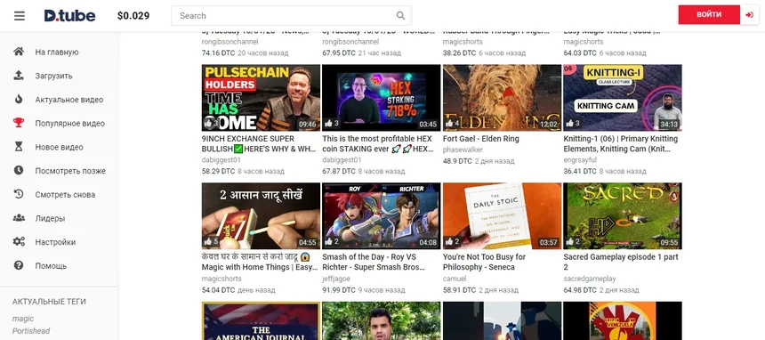Click thumbs-up icon on Knitting Cam thumbnail
765x340 pixels.
(x=570, y=123)
